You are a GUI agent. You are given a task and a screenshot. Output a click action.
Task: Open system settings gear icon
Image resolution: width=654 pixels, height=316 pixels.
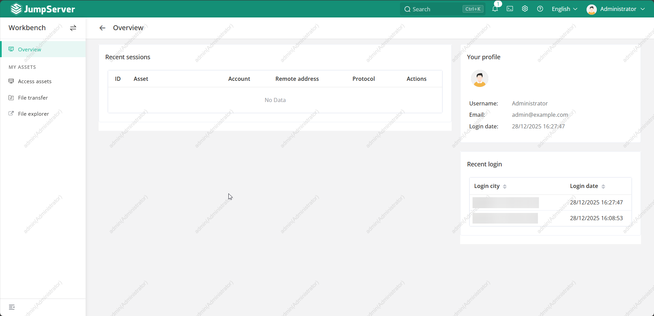pos(525,9)
